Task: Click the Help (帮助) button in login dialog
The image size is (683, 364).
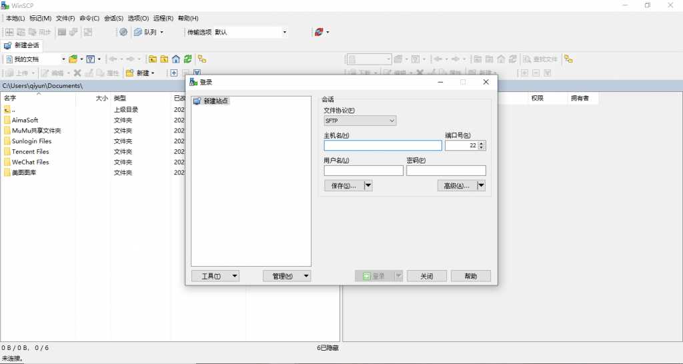Action: click(471, 276)
